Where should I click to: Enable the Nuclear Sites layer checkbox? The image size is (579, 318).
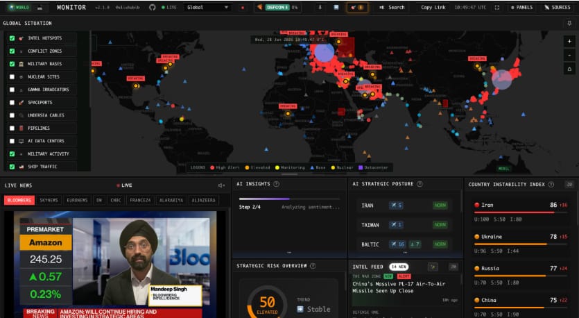click(12, 76)
